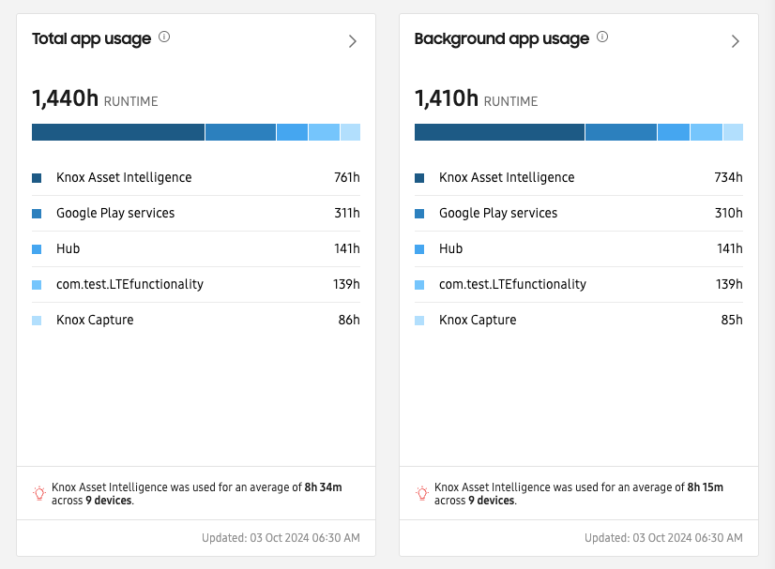Click the Background app usage card title
Screen dimensions: 775x569
coord(501,39)
